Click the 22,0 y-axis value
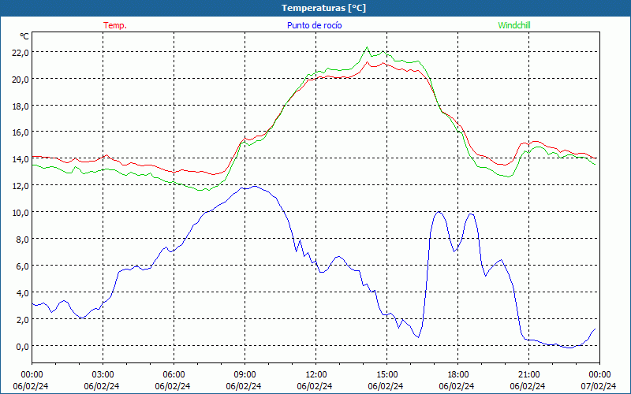This screenshot has width=631, height=394. [20, 52]
